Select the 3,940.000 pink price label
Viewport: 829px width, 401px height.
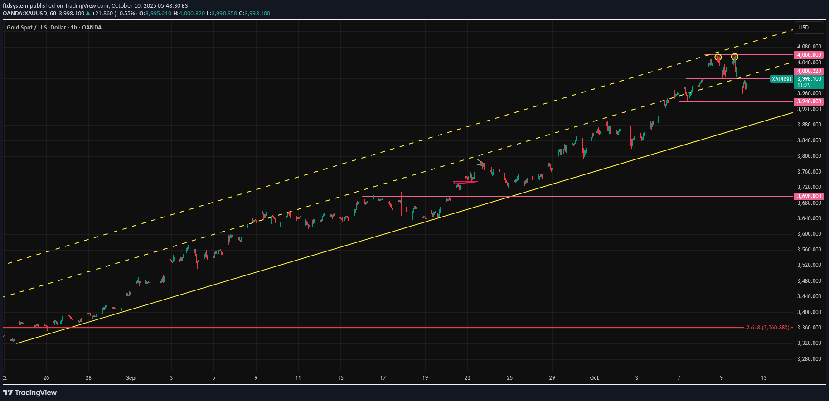809,101
